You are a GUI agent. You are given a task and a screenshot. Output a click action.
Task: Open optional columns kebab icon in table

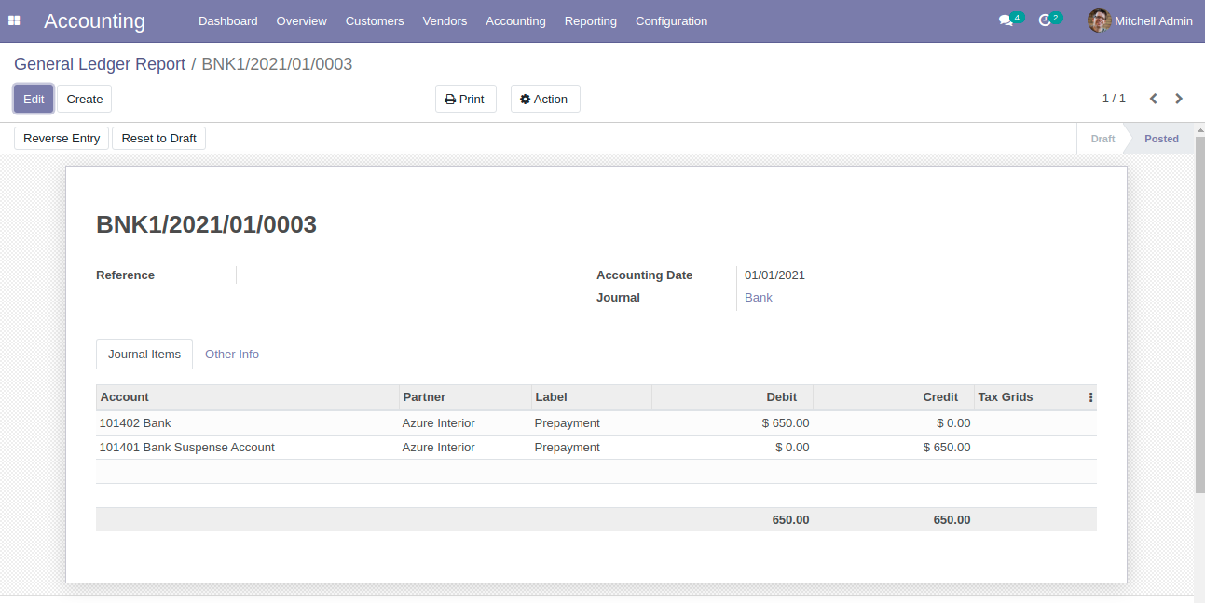click(x=1090, y=397)
